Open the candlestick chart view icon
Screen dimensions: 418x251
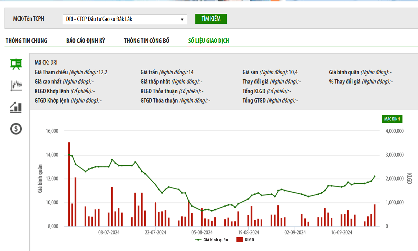(16, 85)
